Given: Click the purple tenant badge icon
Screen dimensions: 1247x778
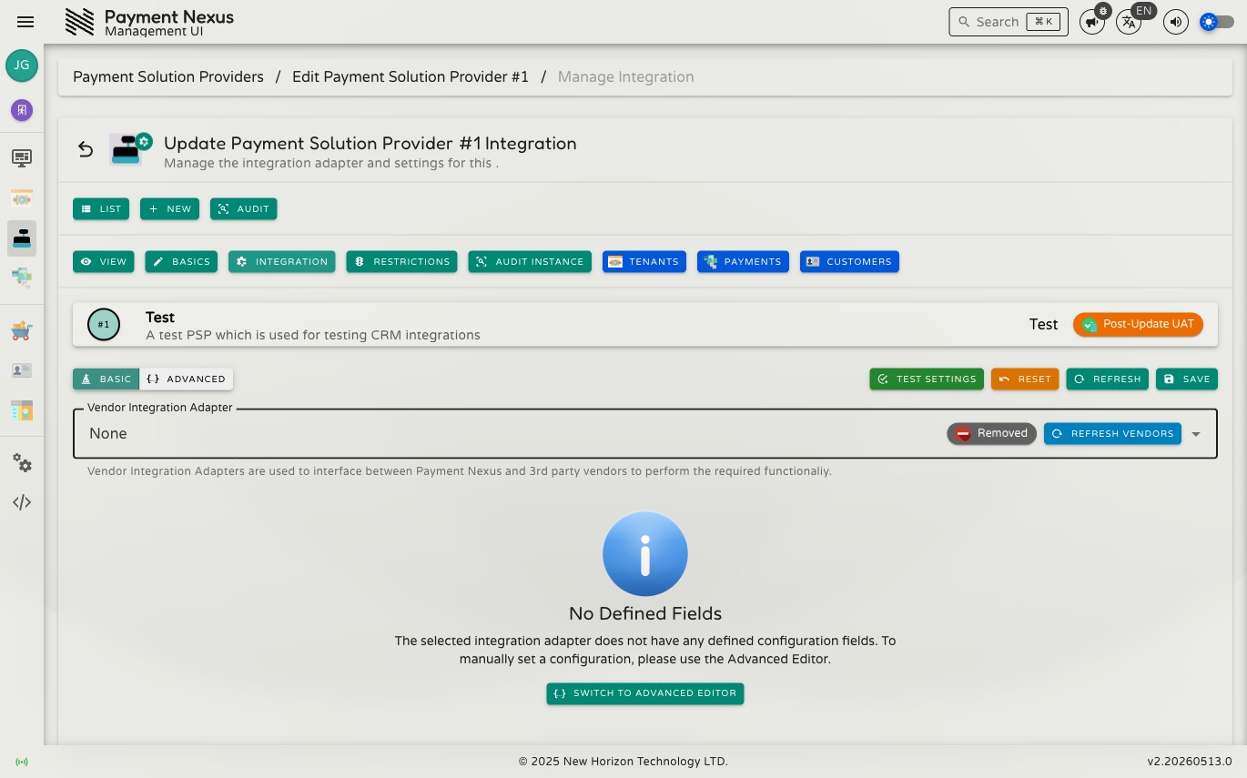Looking at the screenshot, I should coord(22,110).
